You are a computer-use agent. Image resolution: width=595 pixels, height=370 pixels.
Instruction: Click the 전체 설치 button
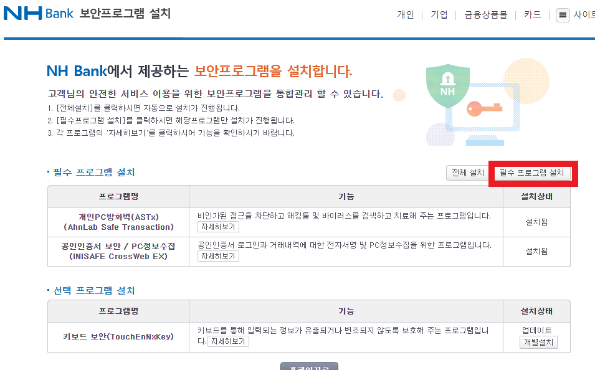coord(467,173)
